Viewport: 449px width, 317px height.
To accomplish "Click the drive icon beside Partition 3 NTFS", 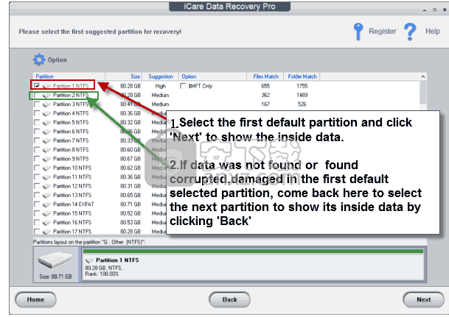I will coord(46,104).
